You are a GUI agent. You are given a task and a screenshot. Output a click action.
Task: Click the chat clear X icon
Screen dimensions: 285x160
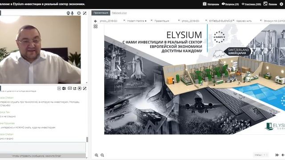[79, 88]
